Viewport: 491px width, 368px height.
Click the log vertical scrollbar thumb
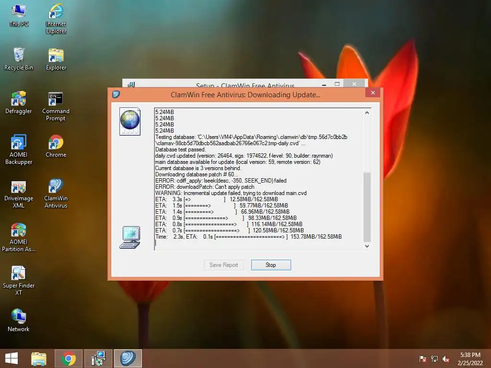click(367, 207)
